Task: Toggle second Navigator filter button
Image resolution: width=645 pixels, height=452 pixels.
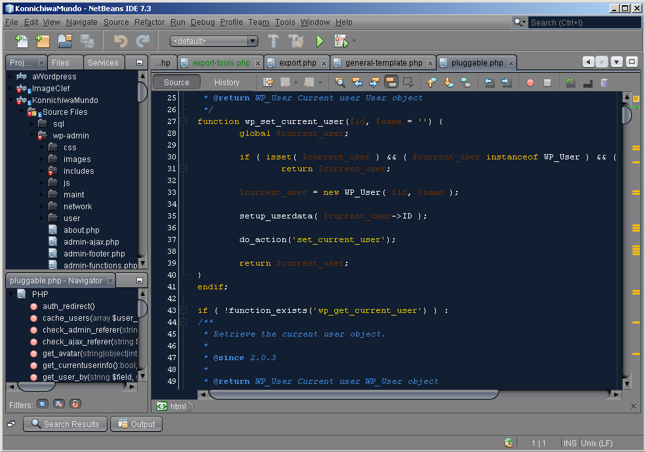Action: (59, 404)
